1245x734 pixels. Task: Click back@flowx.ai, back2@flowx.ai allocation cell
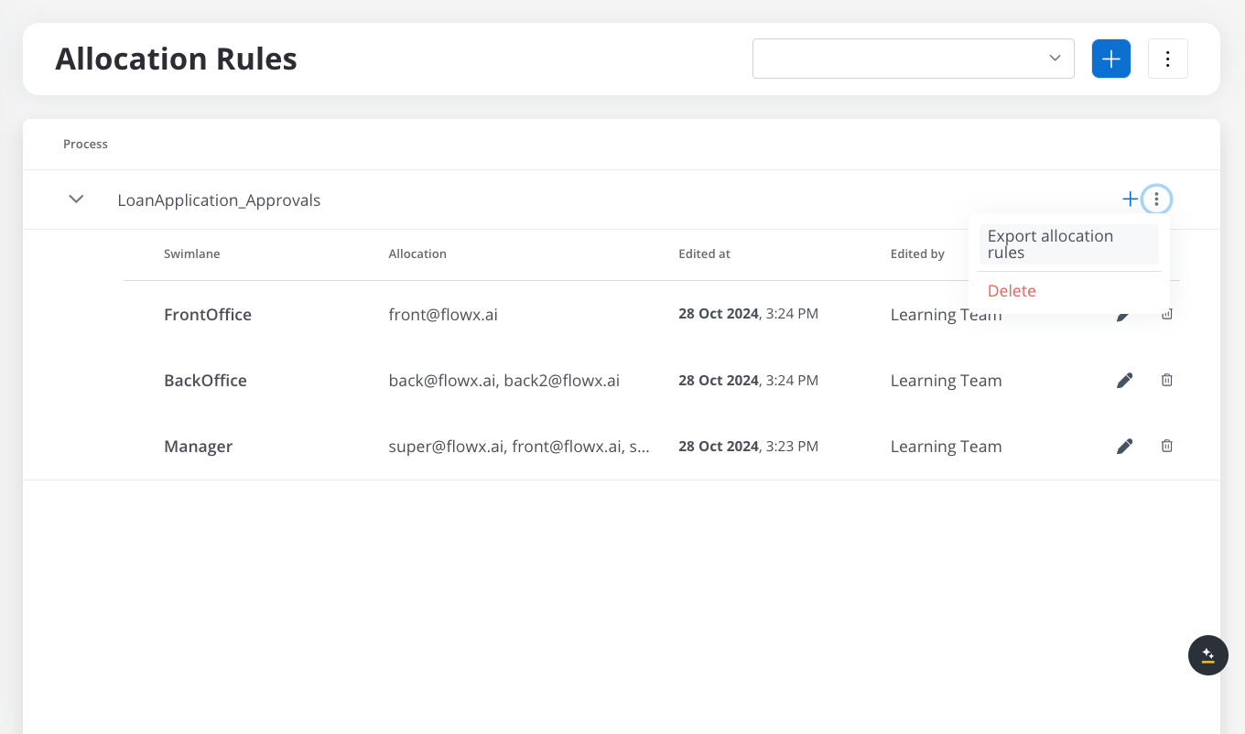pos(504,381)
